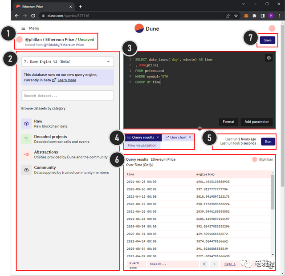Select value 397.0127777777786

click(212, 189)
